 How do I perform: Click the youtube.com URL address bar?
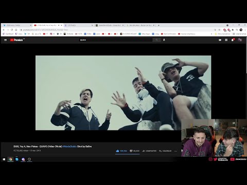point(117,30)
